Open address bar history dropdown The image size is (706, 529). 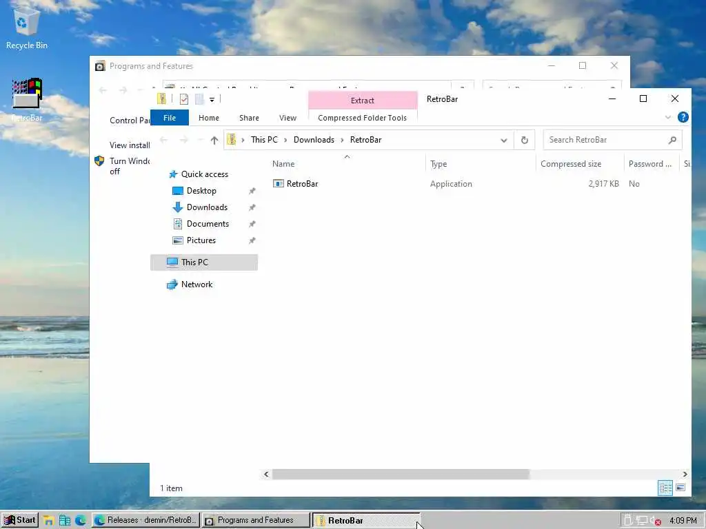pyautogui.click(x=503, y=141)
